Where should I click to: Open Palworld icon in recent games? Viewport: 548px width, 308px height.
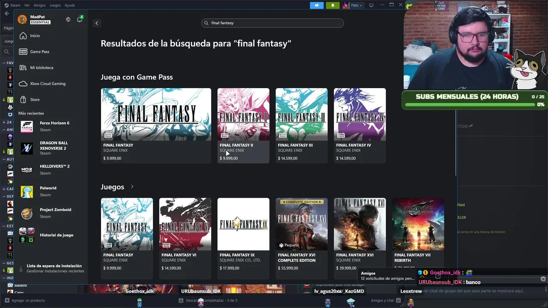[x=27, y=192]
